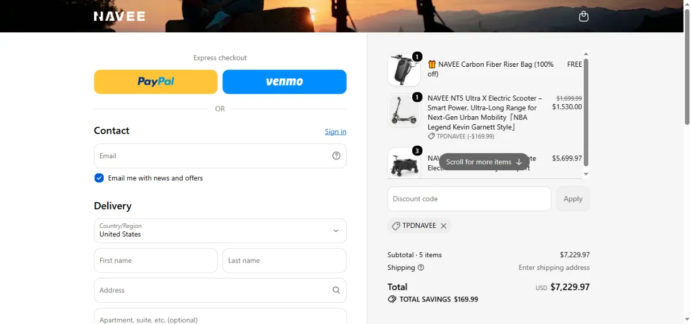The image size is (691, 324).
Task: Click the Carbon Fiber Riser Bag thumbnail
Action: click(x=404, y=70)
